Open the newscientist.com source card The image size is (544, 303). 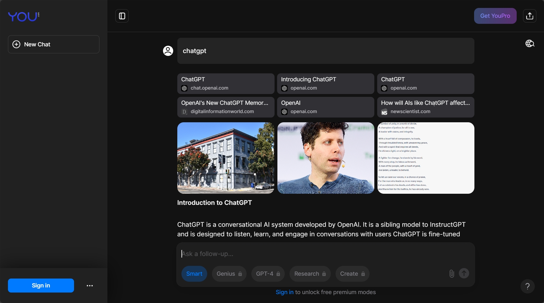(x=425, y=107)
